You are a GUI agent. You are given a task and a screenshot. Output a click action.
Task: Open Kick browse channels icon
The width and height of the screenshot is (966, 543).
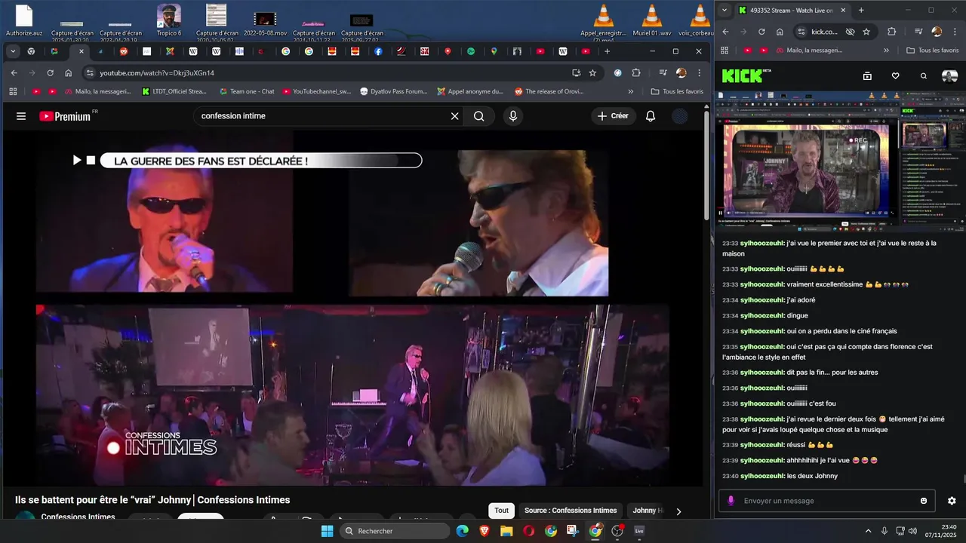pyautogui.click(x=867, y=75)
